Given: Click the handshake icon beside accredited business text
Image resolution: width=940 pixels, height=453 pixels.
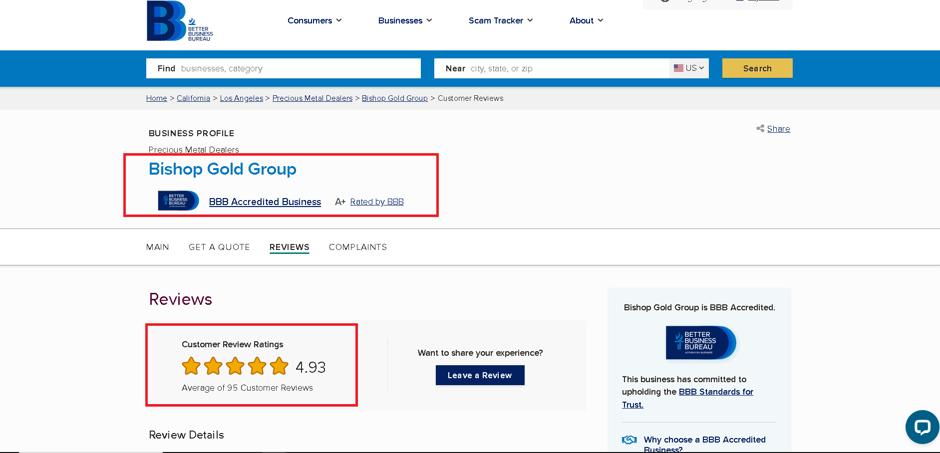Looking at the screenshot, I should [628, 440].
